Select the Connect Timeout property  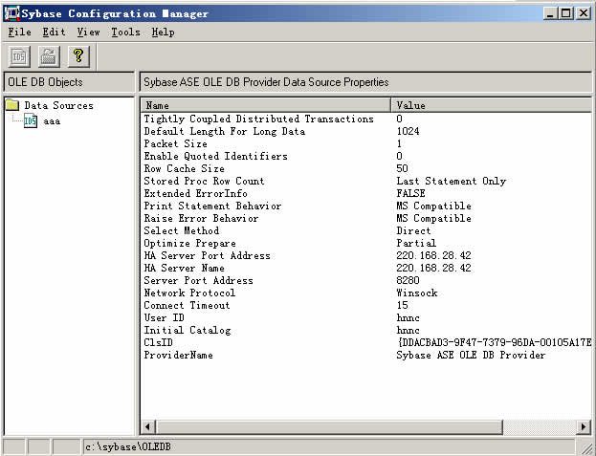point(187,306)
